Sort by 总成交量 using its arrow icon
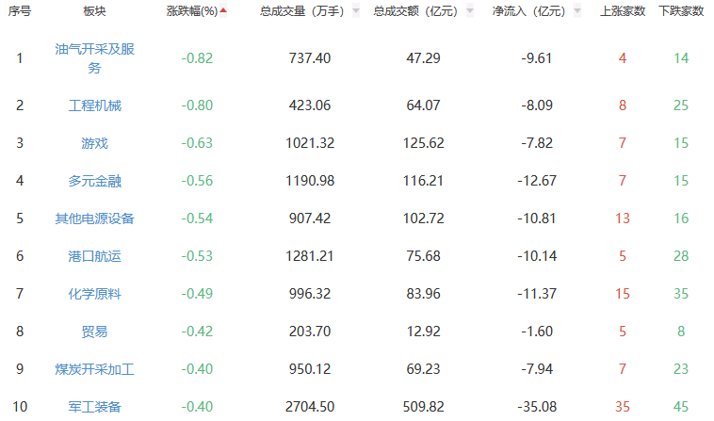This screenshot has height=421, width=714. [355, 11]
